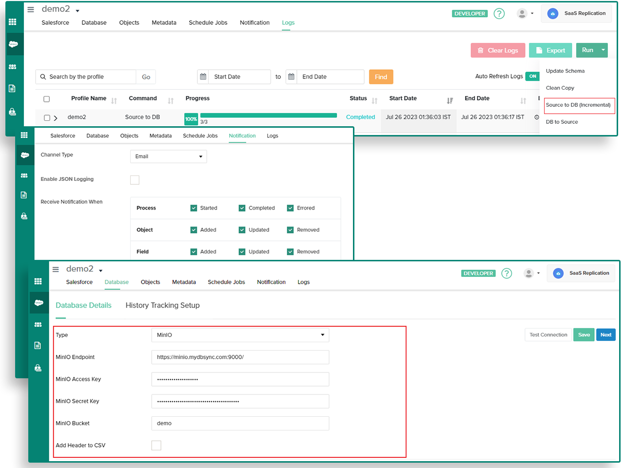Uncheck Object Added checkbox
Image resolution: width=624 pixels, height=468 pixels.
pyautogui.click(x=194, y=230)
